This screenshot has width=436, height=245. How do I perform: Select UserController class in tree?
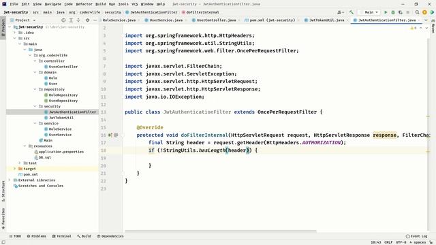click(x=63, y=67)
